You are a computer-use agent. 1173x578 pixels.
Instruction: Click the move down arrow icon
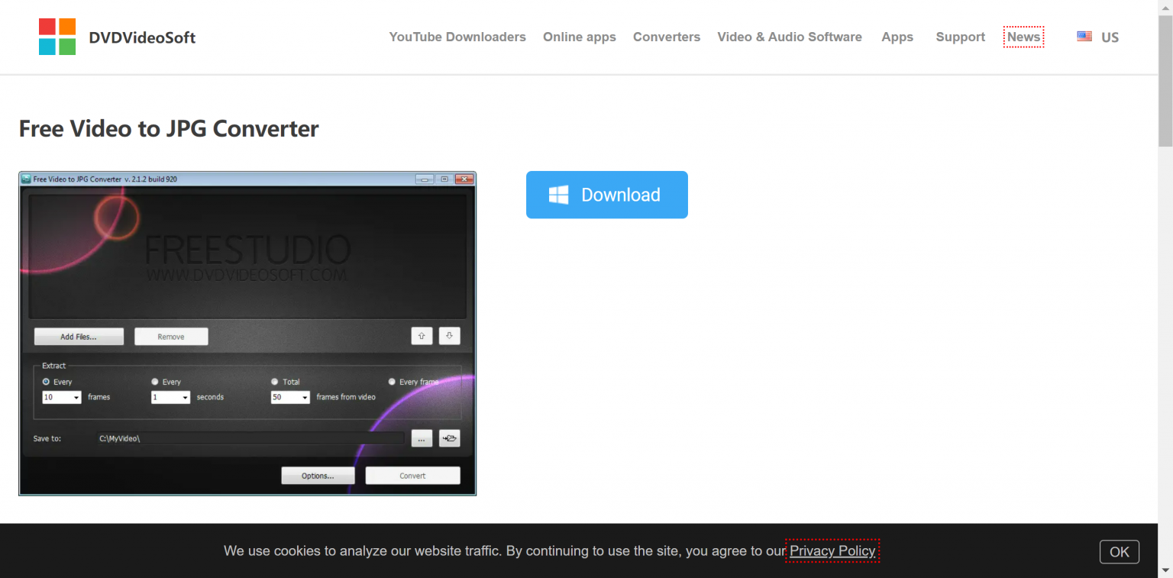tap(449, 336)
